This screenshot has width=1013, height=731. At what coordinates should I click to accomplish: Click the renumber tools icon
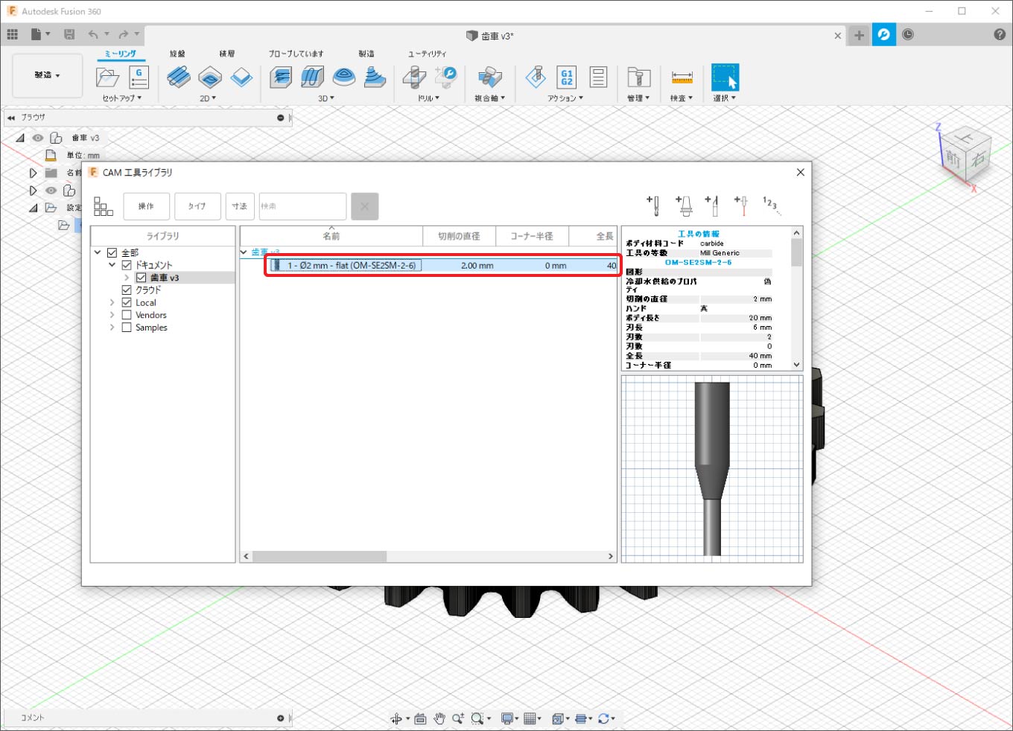point(770,205)
